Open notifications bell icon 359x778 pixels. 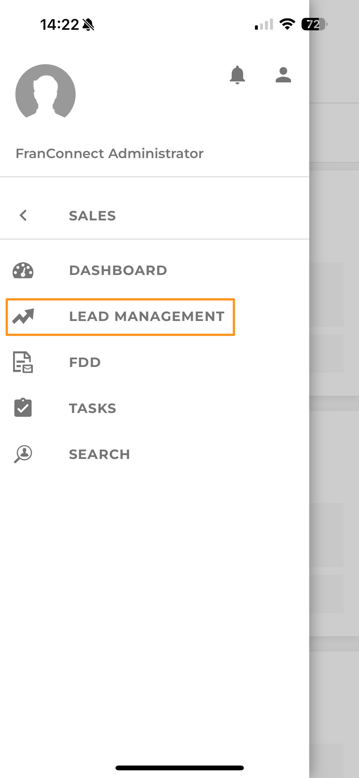(x=237, y=75)
